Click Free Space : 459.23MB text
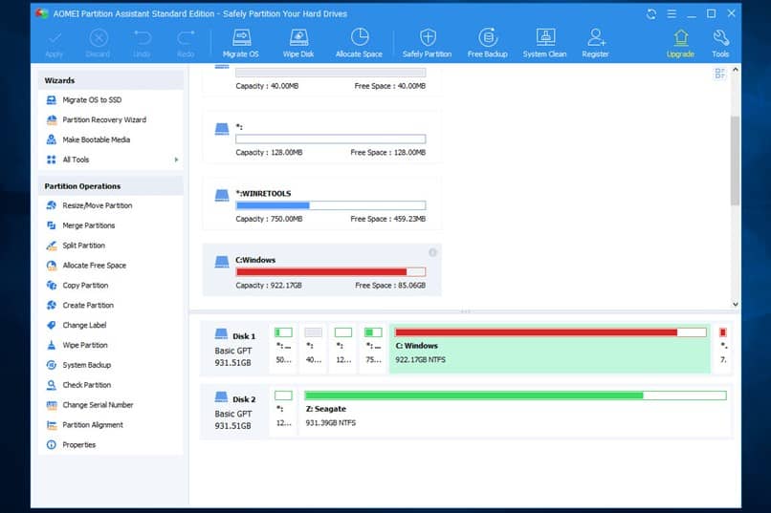 click(x=388, y=219)
